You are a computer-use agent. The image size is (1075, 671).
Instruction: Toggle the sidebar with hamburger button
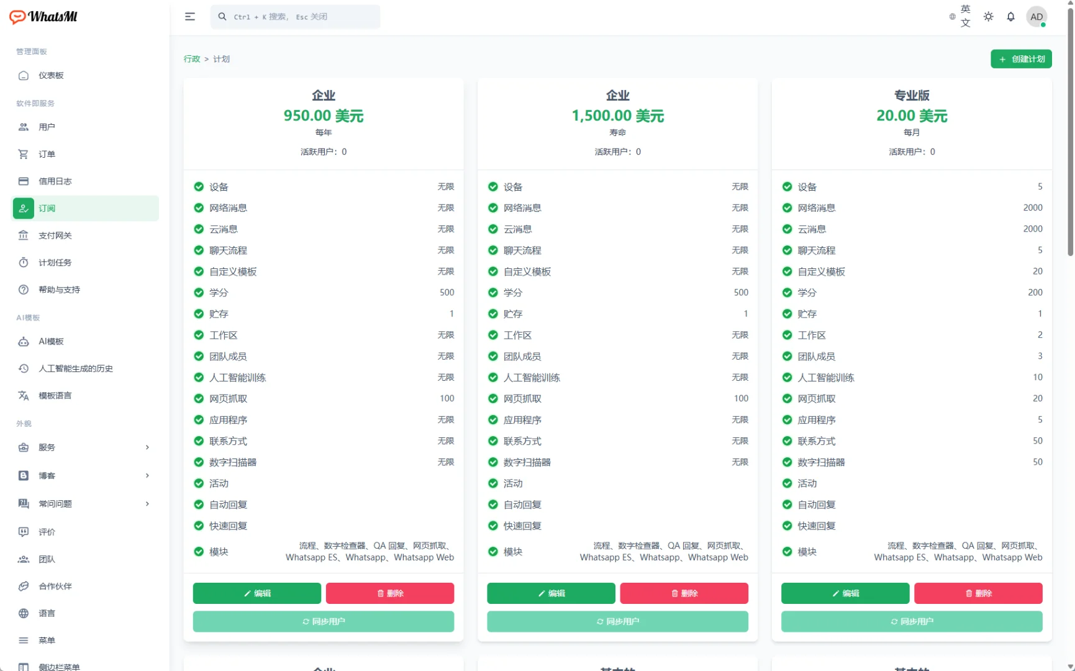click(x=190, y=17)
